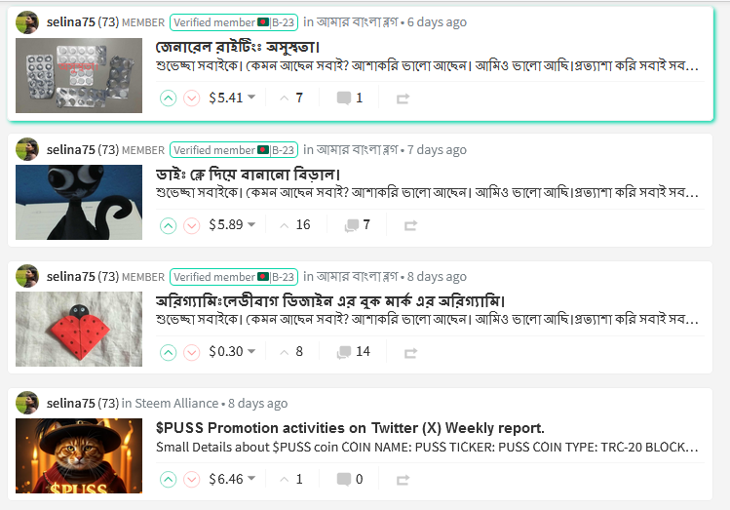Open comments icon with 7 replies
The image size is (730, 510).
(x=352, y=225)
